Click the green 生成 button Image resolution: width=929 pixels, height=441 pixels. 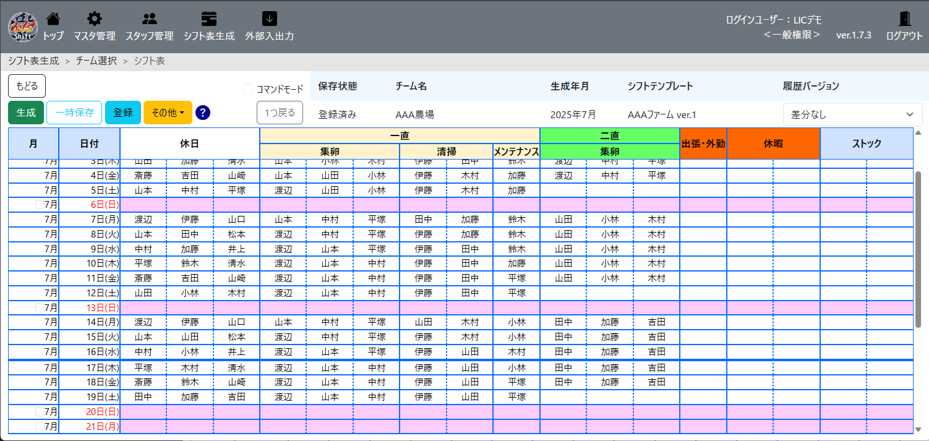point(26,113)
